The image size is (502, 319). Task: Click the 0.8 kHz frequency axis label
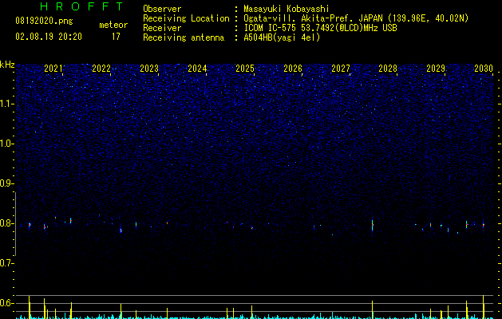pyautogui.click(x=7, y=223)
